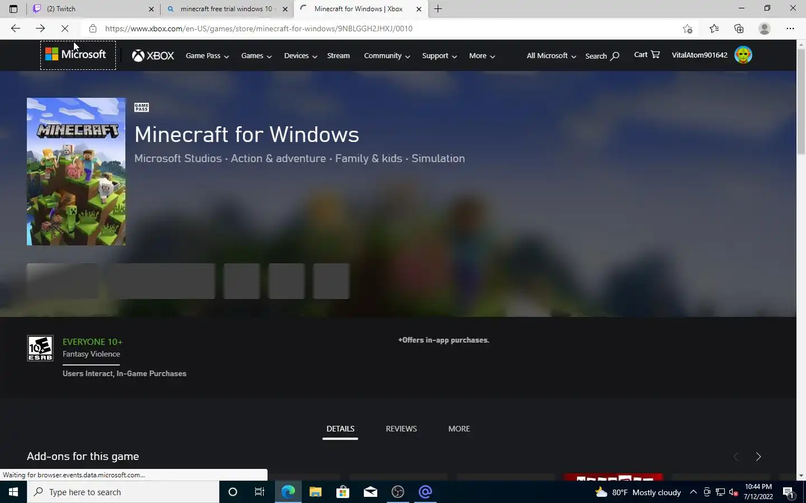The height and width of the screenshot is (503, 806).
Task: Open Windows Start menu
Action: coord(13,492)
